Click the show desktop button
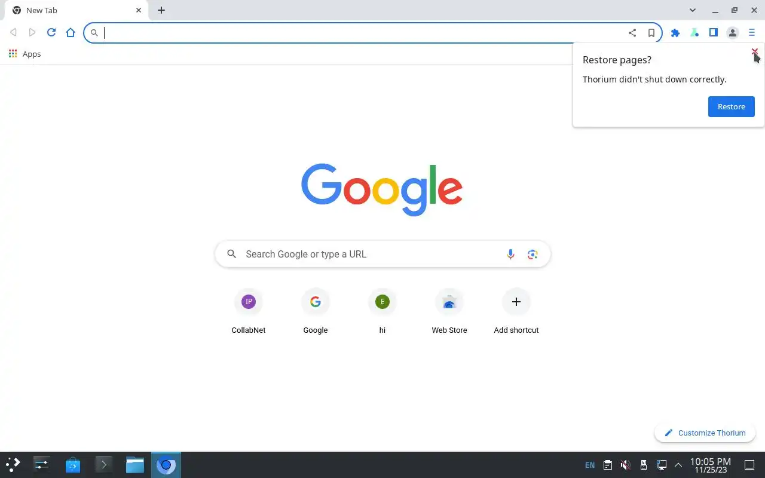Viewport: 765px width, 478px height. [x=749, y=465]
